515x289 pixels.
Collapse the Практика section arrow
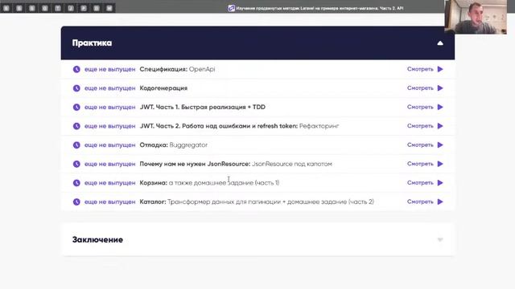tap(440, 43)
